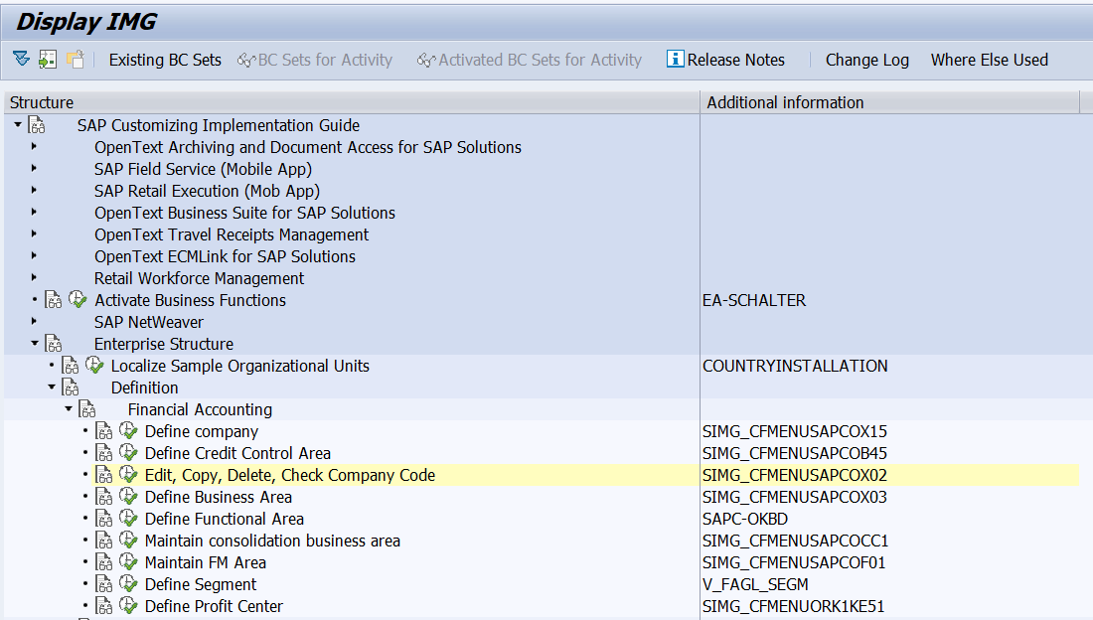1093x620 pixels.
Task: Click the V_FAGL_SEGM value
Action: tap(755, 584)
